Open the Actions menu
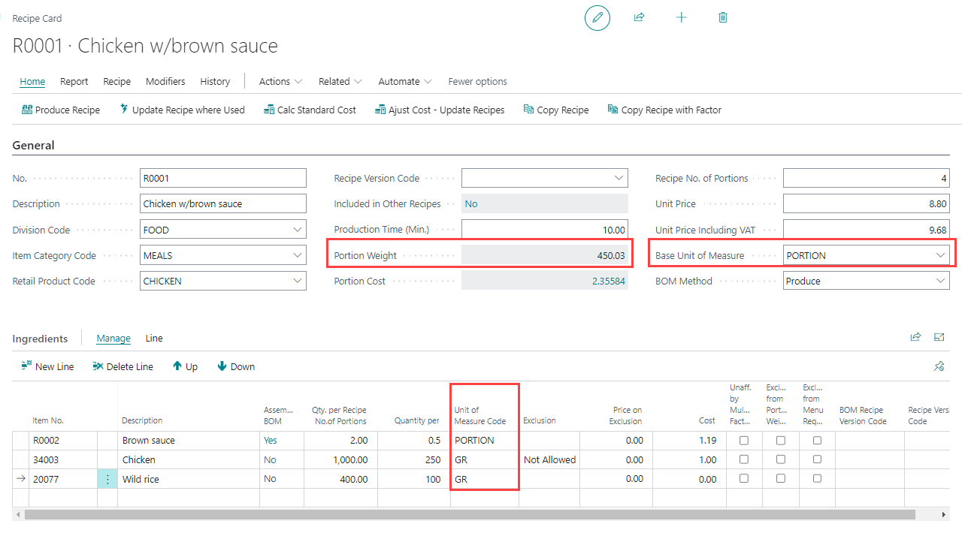This screenshot has height=536, width=962. (x=280, y=81)
